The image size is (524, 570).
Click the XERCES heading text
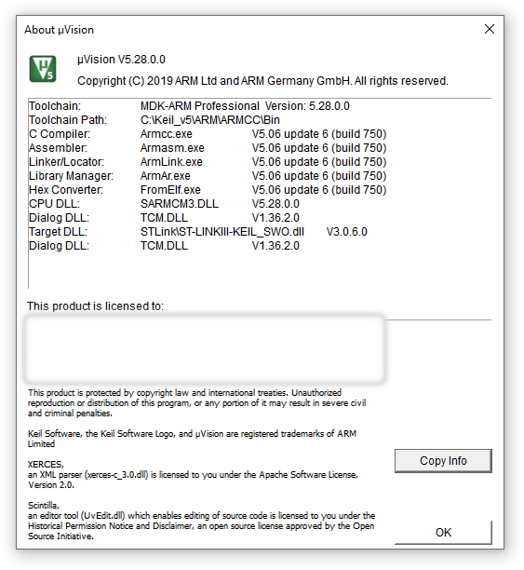(46, 464)
